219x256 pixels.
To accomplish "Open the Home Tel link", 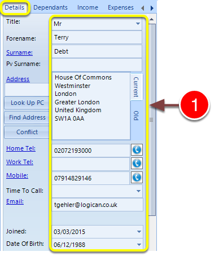I will point(21,148).
